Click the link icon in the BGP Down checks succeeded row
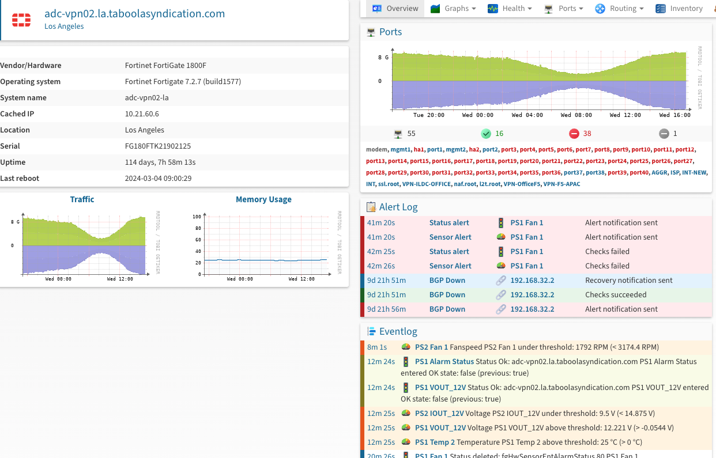Screen dimensions: 716x458 (x=500, y=295)
